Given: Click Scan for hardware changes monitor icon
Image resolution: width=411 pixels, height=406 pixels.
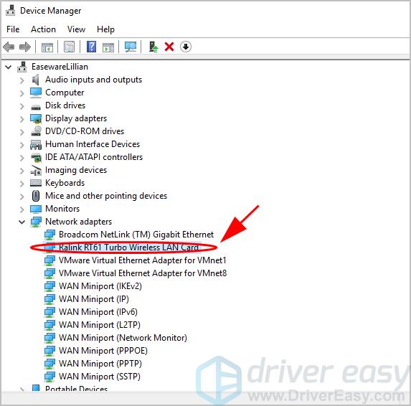Looking at the screenshot, I should pos(131,47).
